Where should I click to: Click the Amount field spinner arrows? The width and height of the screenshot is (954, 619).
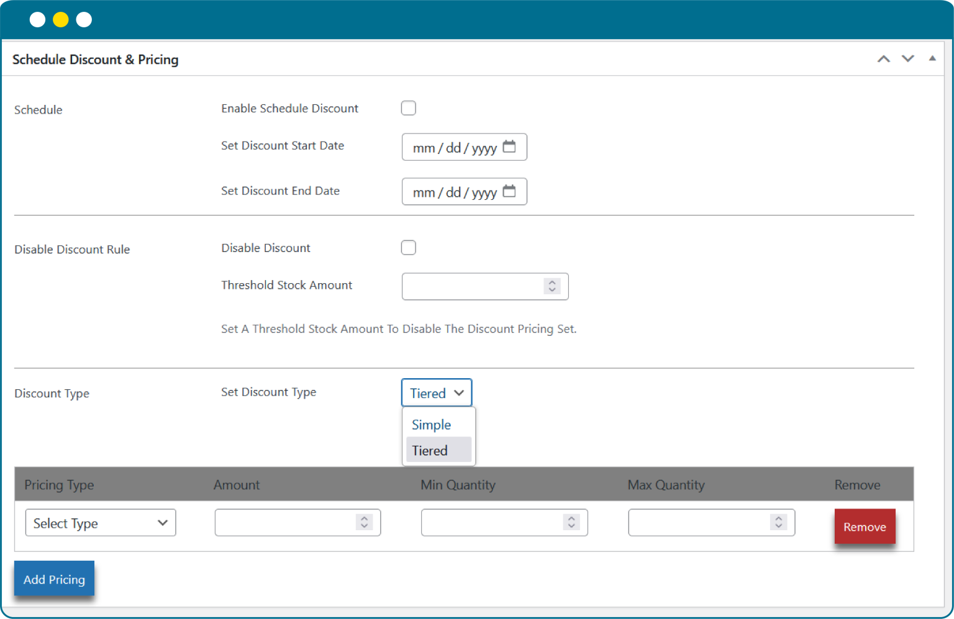(364, 523)
